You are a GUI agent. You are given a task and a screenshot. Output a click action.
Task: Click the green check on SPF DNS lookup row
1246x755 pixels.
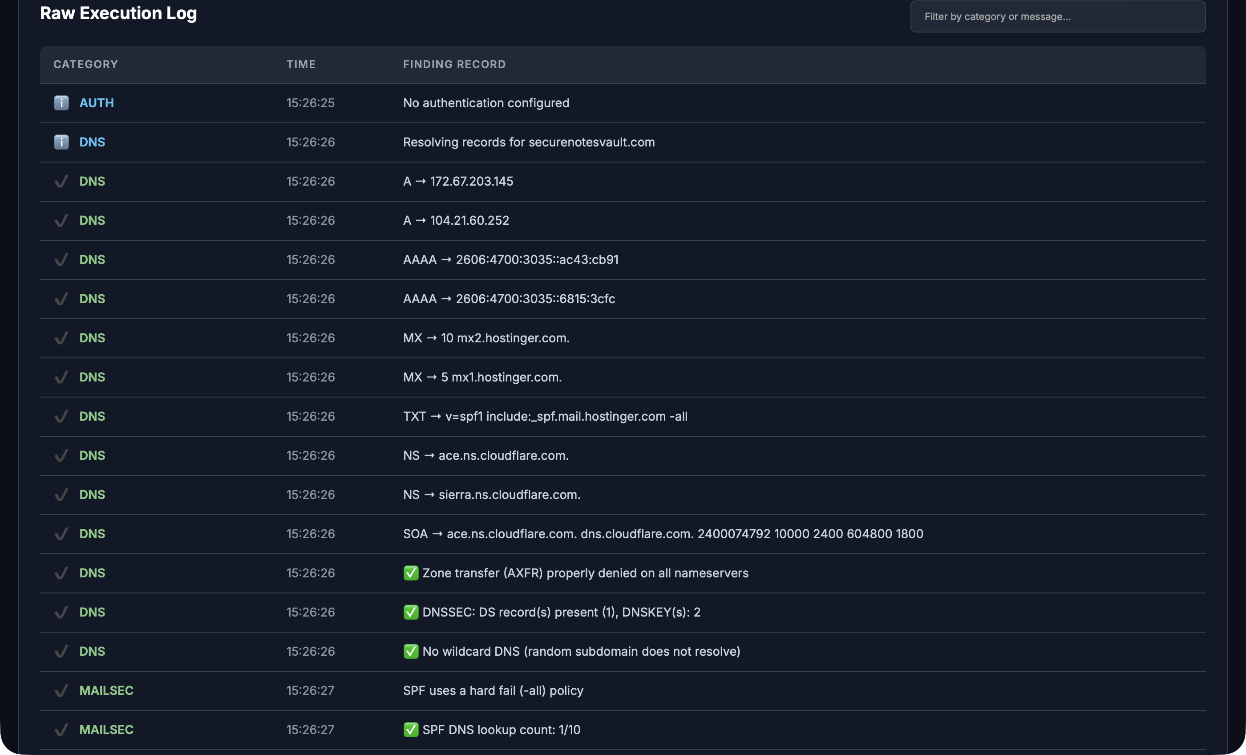[x=411, y=730]
